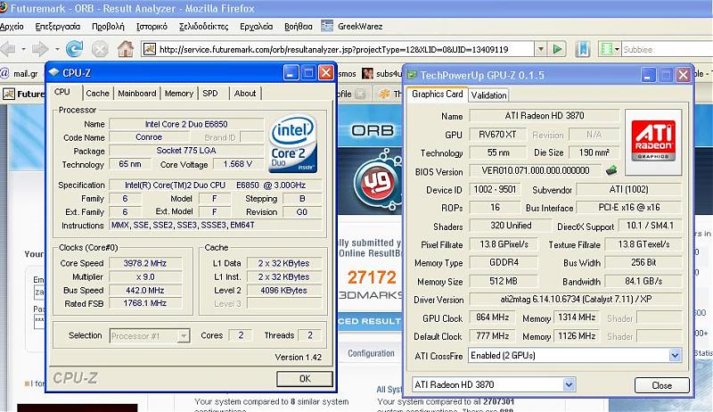The height and width of the screenshot is (412, 713).
Task: Click the Bandwidth value 84.1 GB/s
Action: point(643,281)
